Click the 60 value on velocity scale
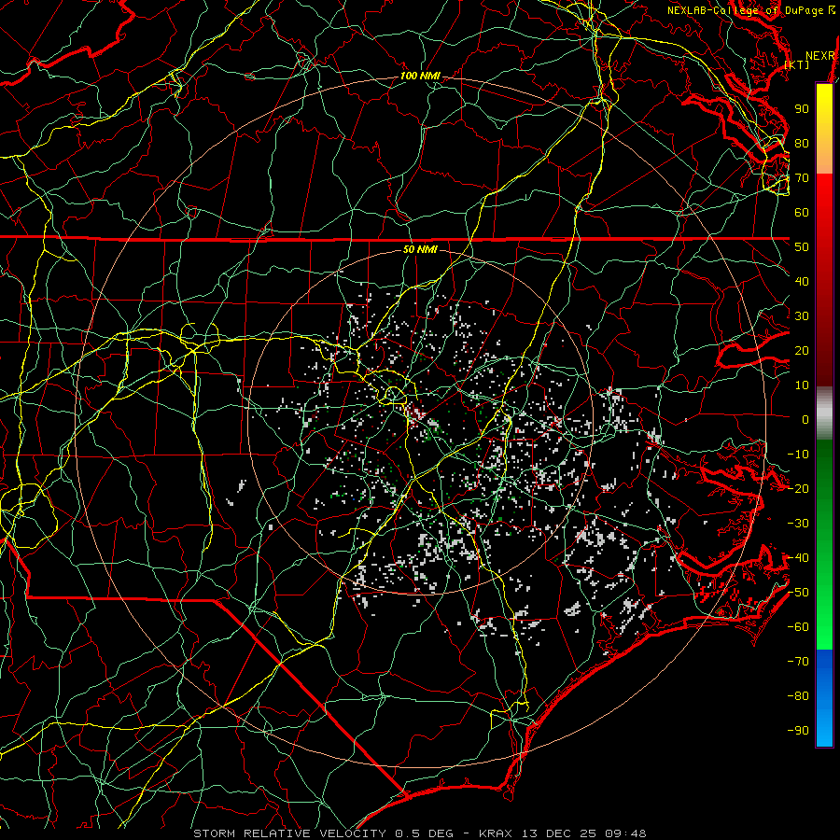This screenshot has width=840, height=840. pyautogui.click(x=802, y=213)
